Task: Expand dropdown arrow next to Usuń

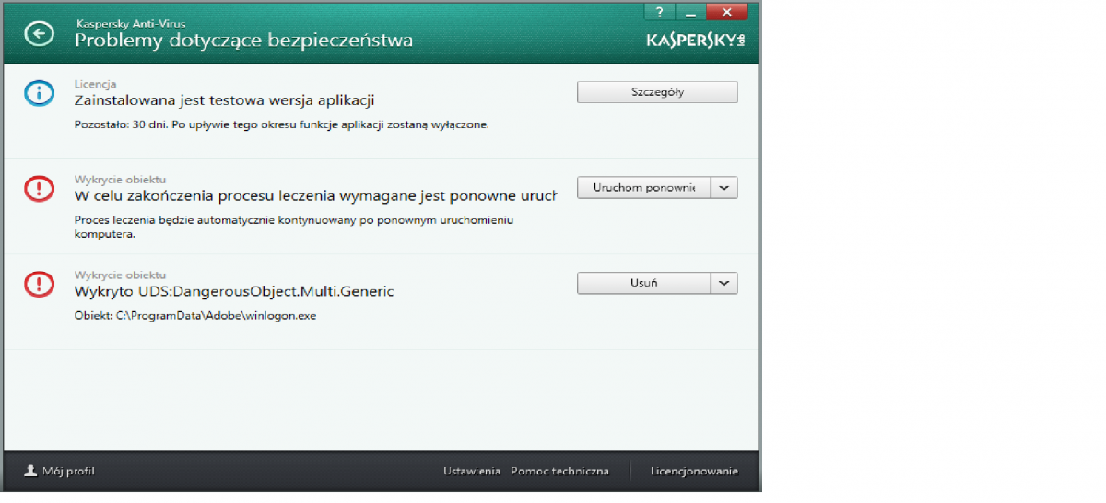Action: [724, 284]
